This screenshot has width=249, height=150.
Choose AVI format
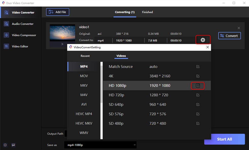[x=84, y=104]
